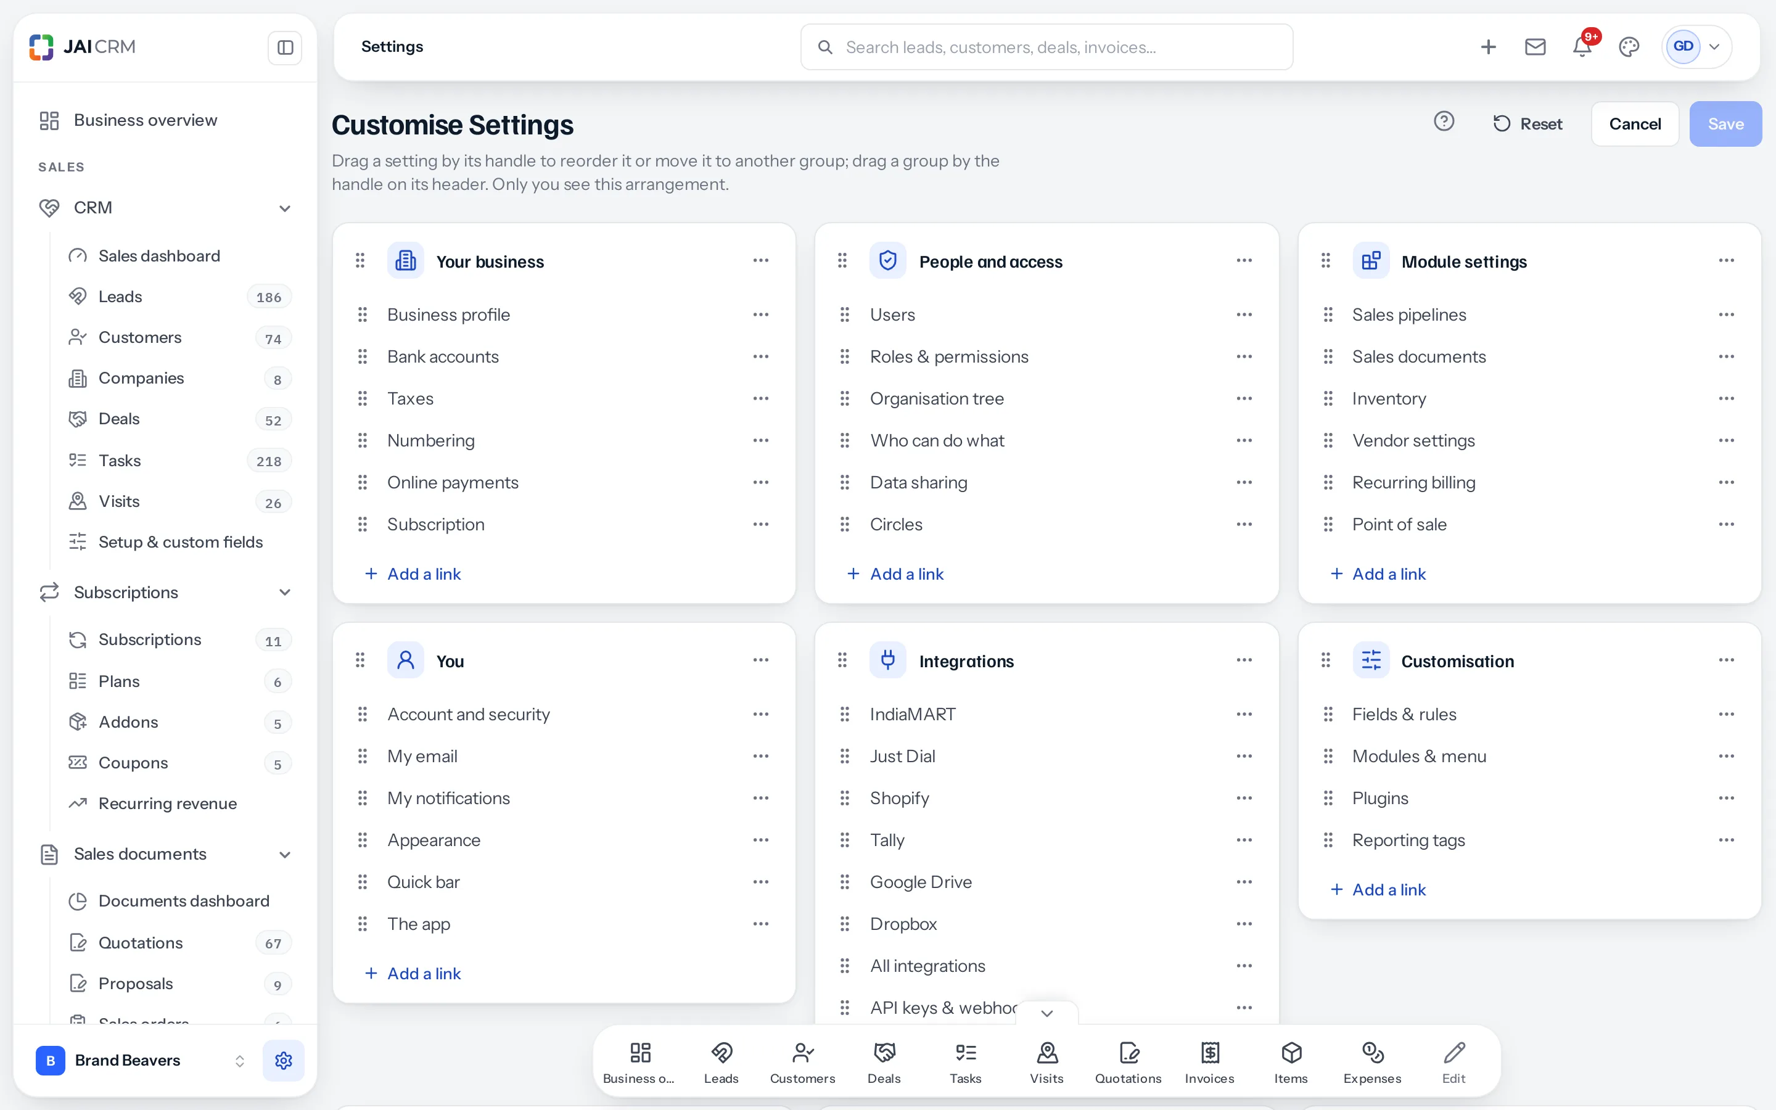Open notifications bell with 9+ badge
The image size is (1776, 1110).
tap(1582, 47)
